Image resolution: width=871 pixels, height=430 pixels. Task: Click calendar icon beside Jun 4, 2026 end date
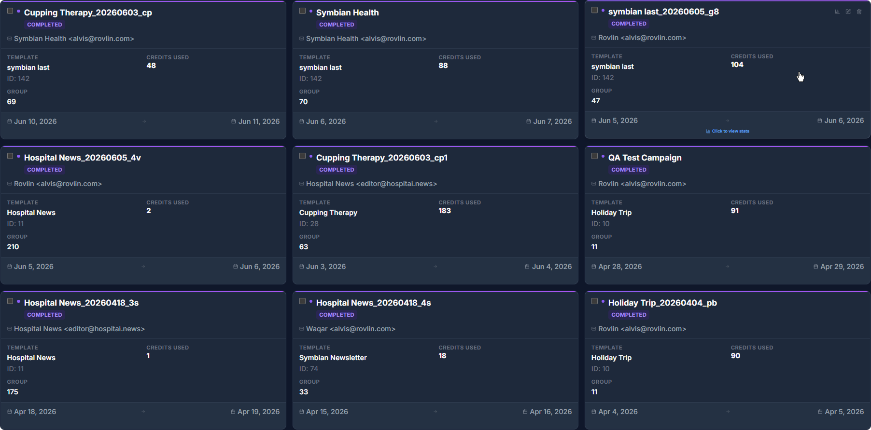[x=527, y=267]
